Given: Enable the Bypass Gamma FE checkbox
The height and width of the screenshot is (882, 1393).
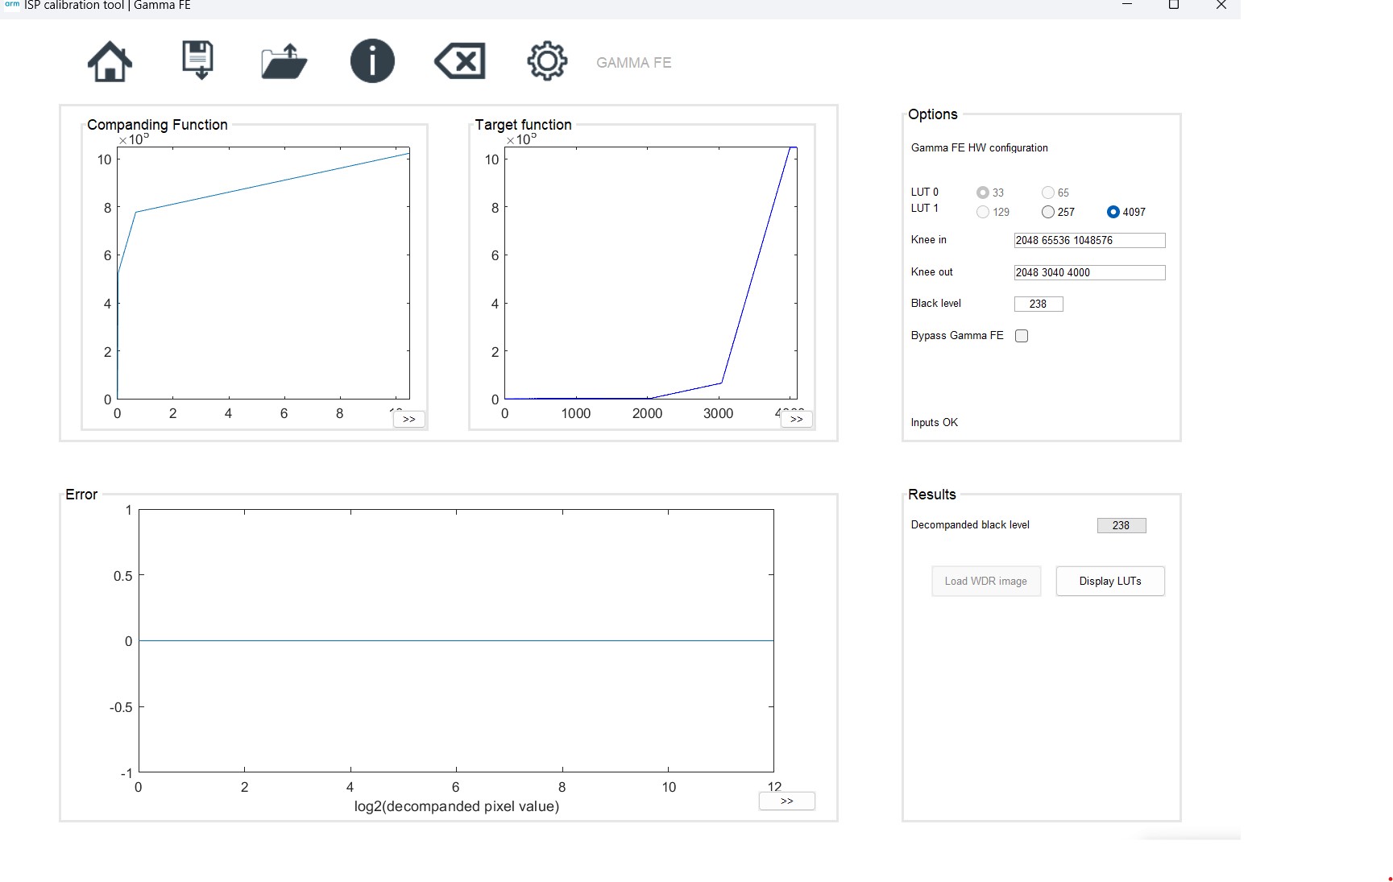Looking at the screenshot, I should [x=1022, y=336].
